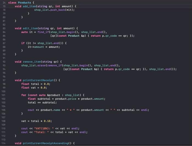Click 'find_if' on line 84
The image size is (192, 146).
[x=43, y=32]
